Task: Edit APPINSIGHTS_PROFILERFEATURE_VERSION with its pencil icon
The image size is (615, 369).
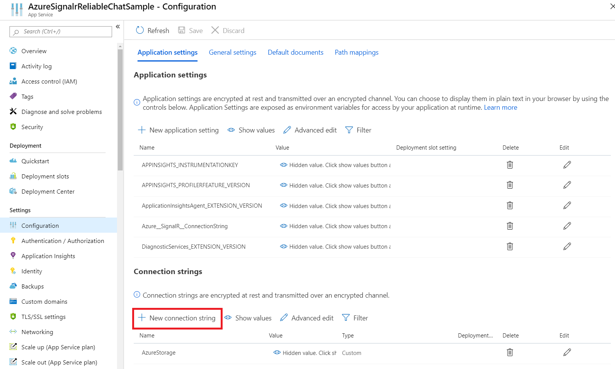Action: tap(567, 185)
